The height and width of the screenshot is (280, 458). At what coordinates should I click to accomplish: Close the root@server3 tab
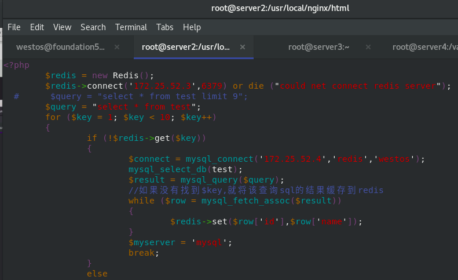click(x=368, y=47)
